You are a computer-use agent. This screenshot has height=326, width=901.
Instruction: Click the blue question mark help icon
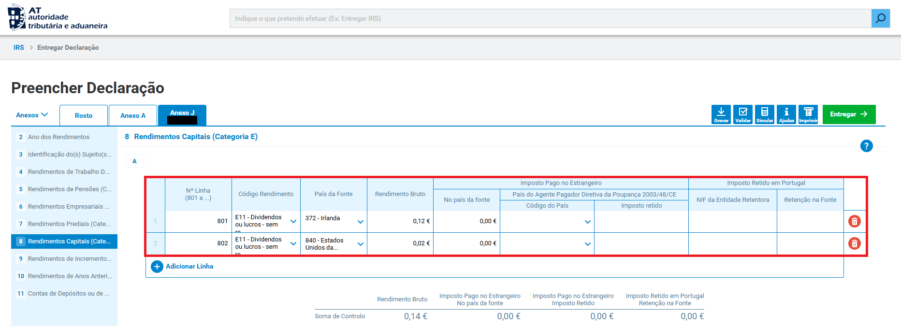[x=867, y=146]
